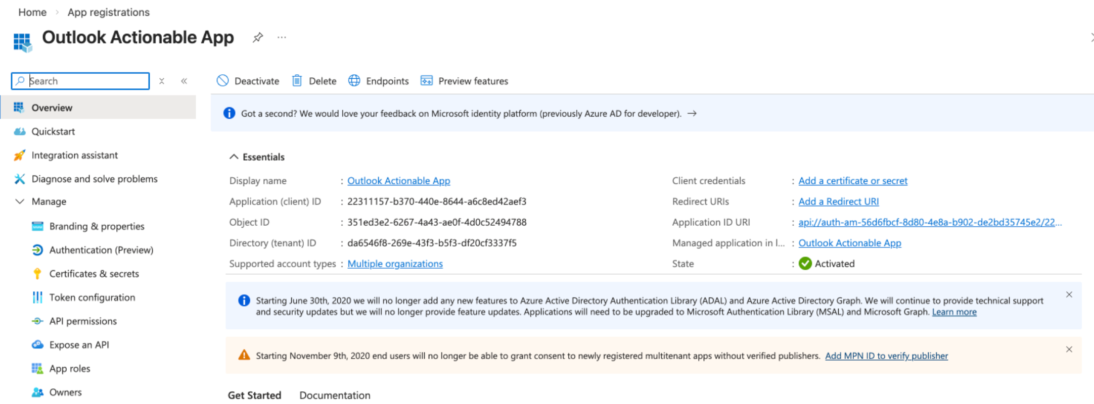The height and width of the screenshot is (404, 1094).
Task: Click Add a Redirect URI link
Action: pos(839,201)
